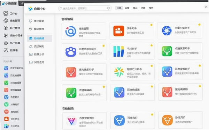Click the paw icon of 百度信息流助手 card

(x=71, y=52)
